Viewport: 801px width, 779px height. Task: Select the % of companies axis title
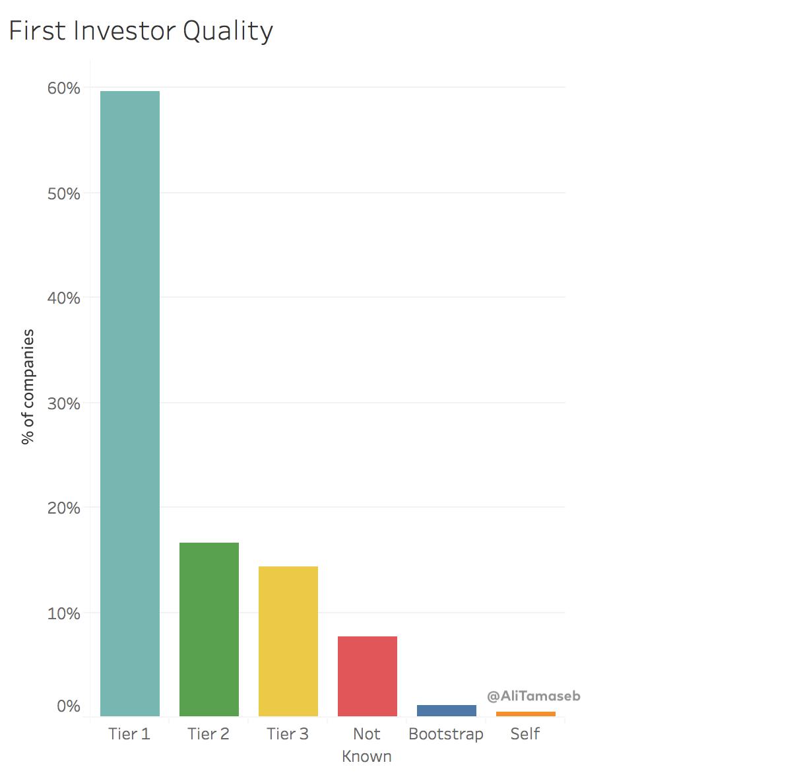pyautogui.click(x=28, y=386)
